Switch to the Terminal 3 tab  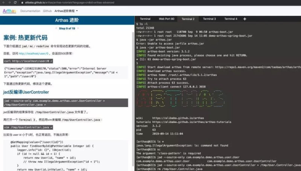[x=209, y=19]
